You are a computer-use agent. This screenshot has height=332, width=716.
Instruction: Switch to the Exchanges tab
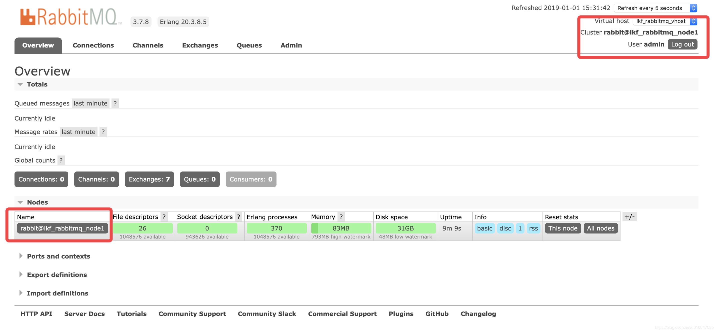(x=200, y=45)
